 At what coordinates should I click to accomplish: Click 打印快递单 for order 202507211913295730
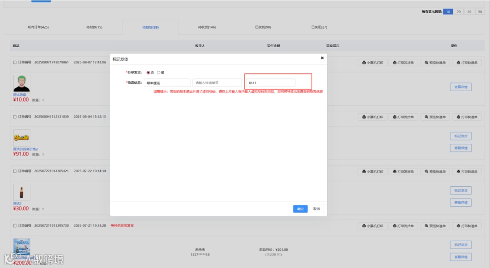click(x=467, y=226)
